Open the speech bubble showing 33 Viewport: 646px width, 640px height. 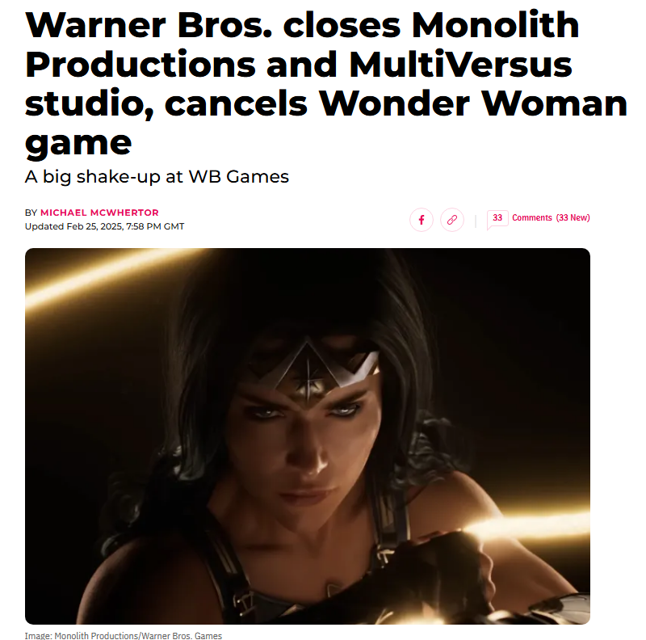point(497,219)
